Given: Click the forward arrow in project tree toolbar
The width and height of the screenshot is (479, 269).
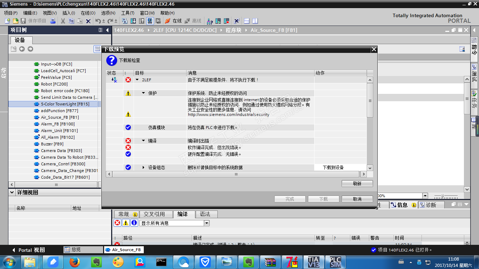Looking at the screenshot, I should pos(30,49).
